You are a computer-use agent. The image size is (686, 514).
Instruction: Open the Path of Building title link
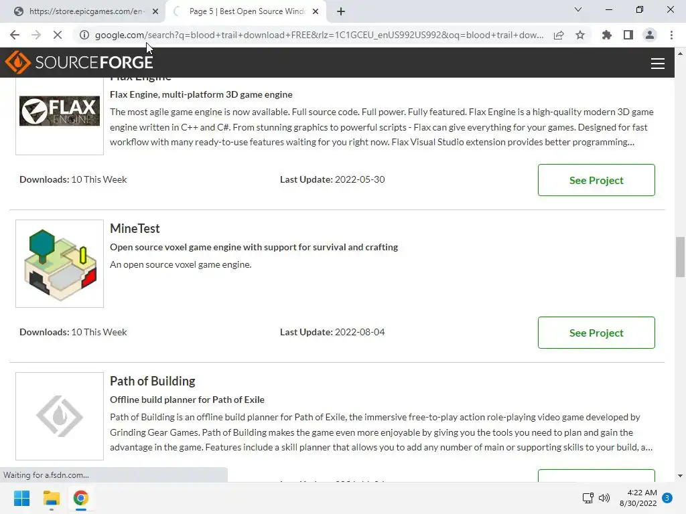point(152,381)
